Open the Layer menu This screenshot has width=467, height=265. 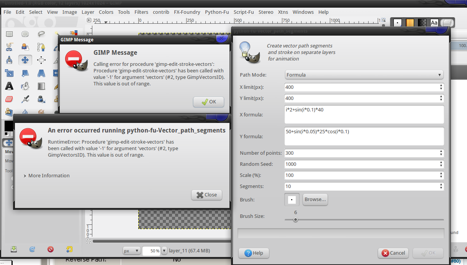[x=88, y=12]
